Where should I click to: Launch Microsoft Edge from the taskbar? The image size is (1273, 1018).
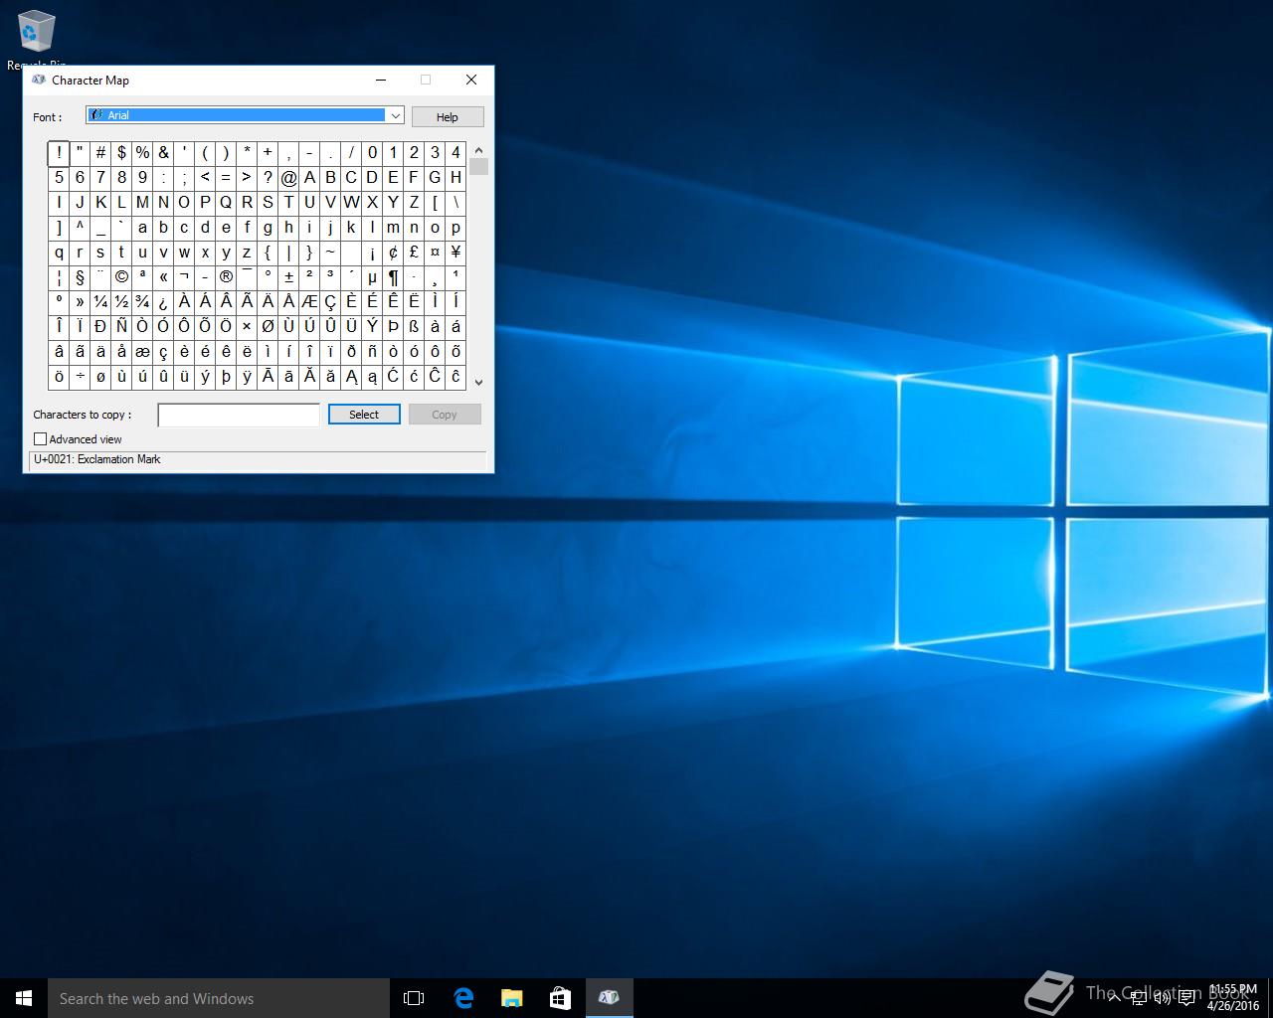pyautogui.click(x=463, y=998)
